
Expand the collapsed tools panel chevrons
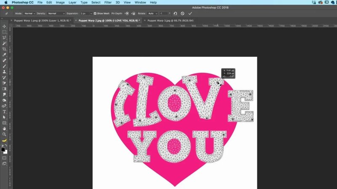[2, 18]
